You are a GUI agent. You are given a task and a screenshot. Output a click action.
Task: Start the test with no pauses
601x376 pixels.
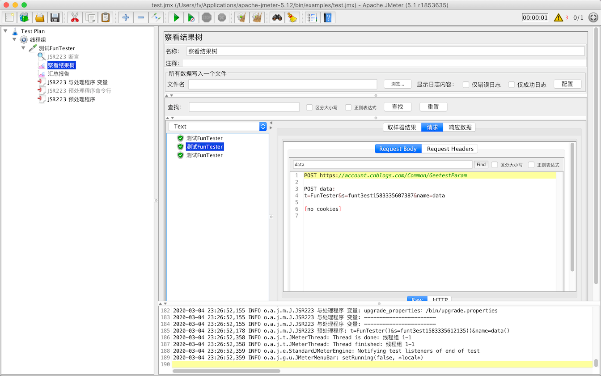(x=191, y=17)
